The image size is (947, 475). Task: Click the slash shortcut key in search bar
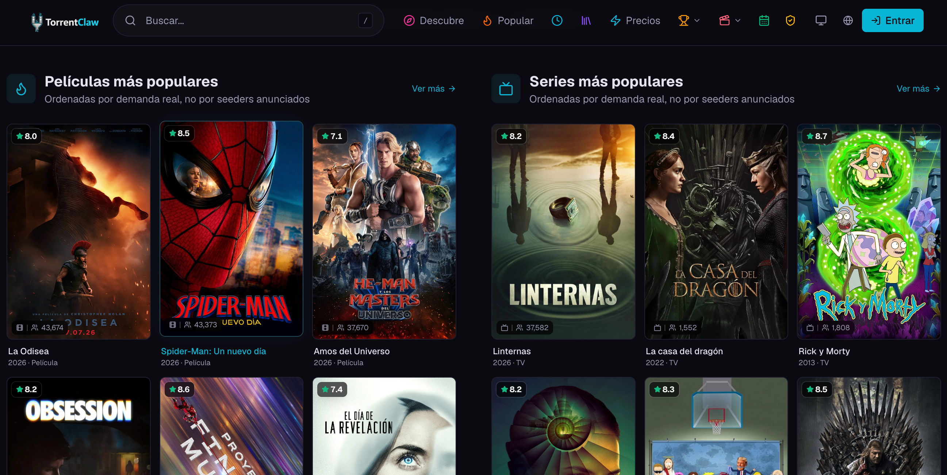(x=365, y=20)
